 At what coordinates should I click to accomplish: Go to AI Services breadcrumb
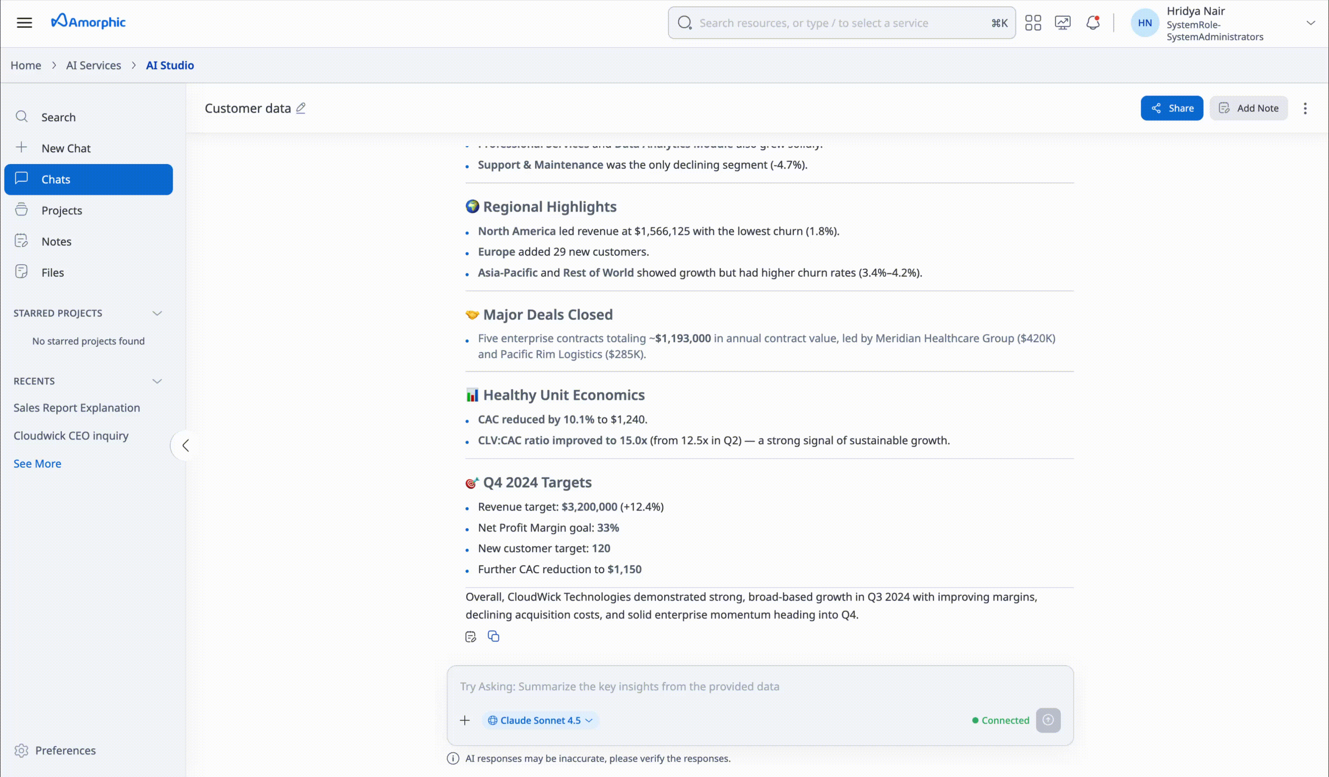pos(93,65)
